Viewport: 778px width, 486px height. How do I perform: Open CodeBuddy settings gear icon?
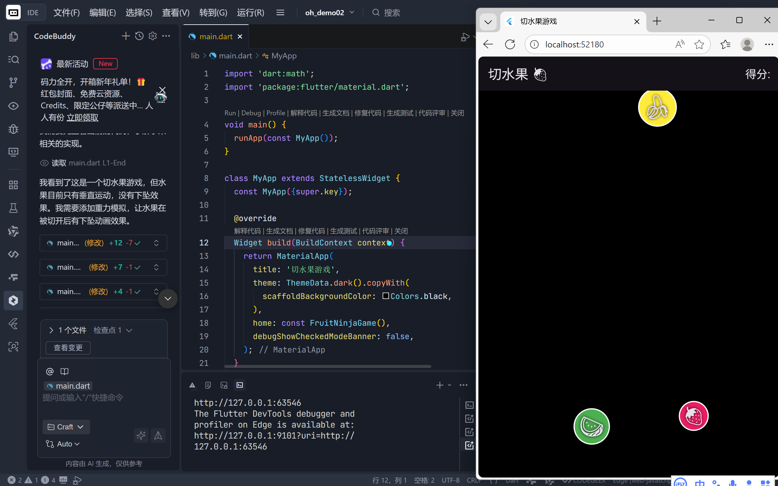click(153, 36)
